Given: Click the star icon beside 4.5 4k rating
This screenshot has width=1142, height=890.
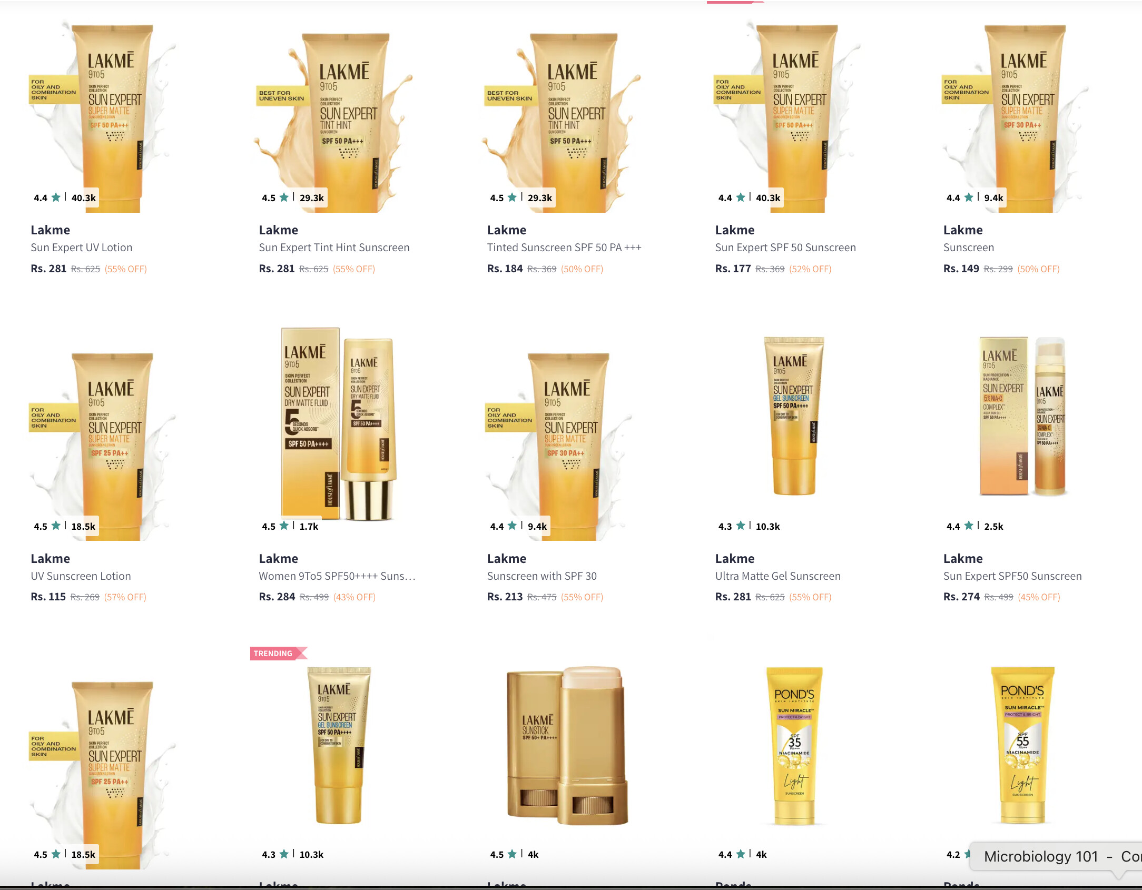Looking at the screenshot, I should coord(512,854).
